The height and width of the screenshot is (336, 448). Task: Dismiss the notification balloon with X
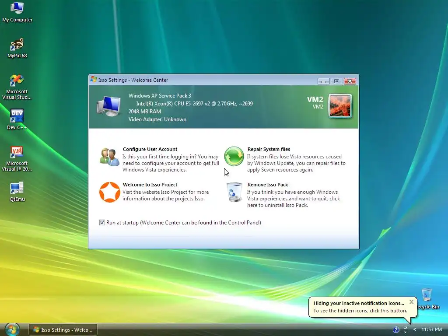tap(411, 302)
